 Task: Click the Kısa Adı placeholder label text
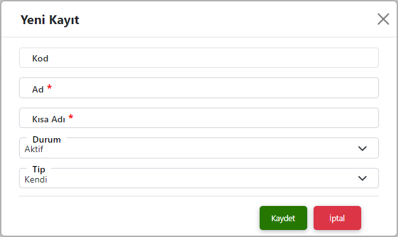pos(48,119)
